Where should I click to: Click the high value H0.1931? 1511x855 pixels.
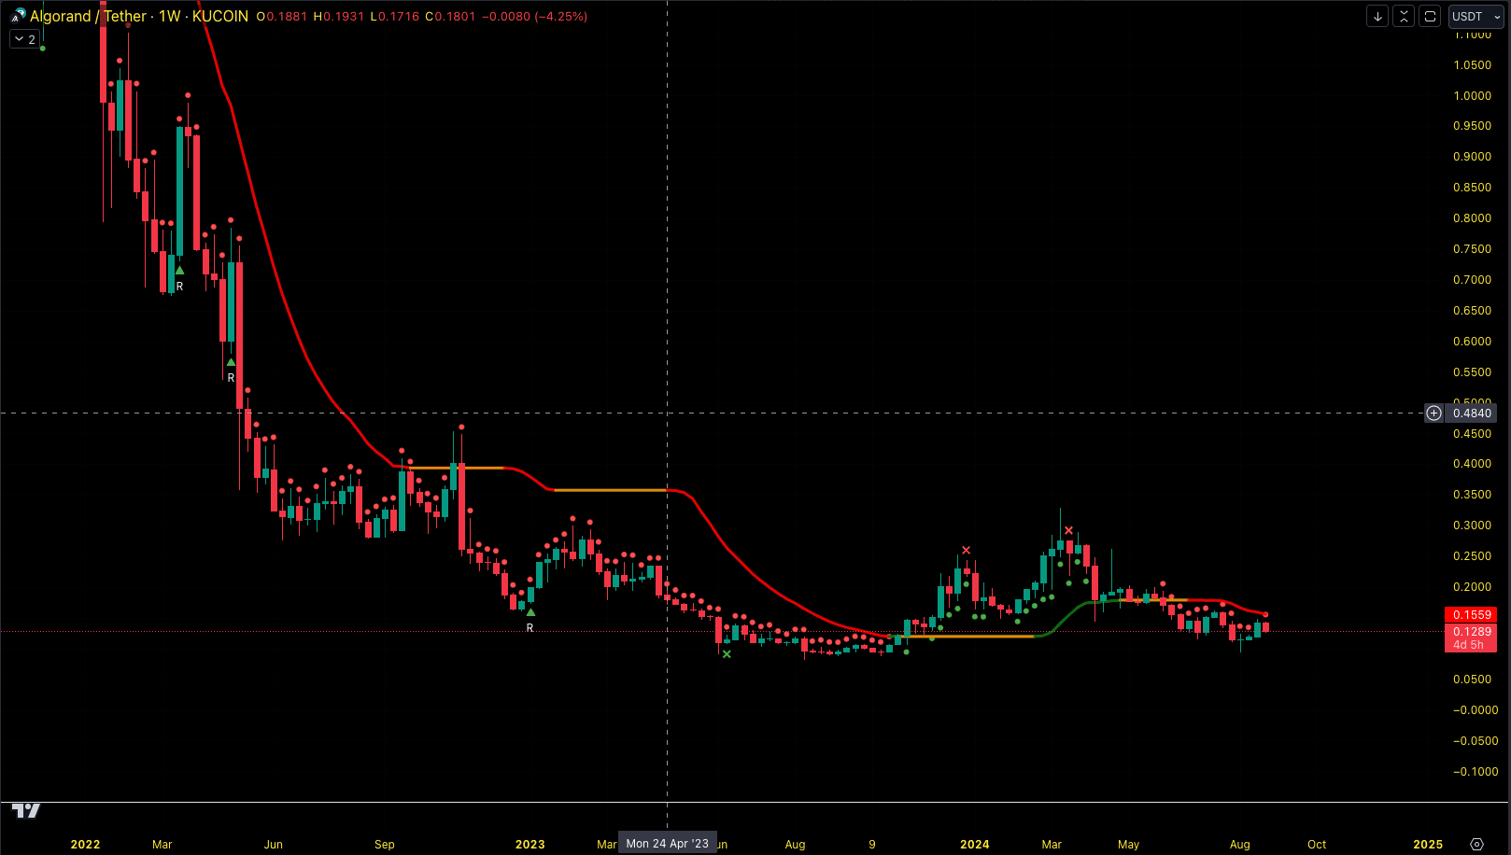coord(339,16)
